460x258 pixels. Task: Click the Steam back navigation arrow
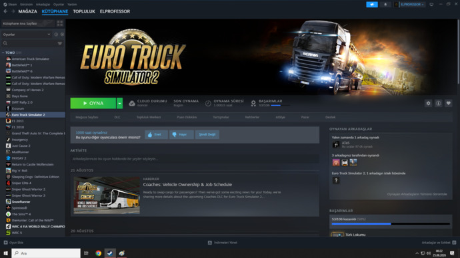[x=5, y=11]
